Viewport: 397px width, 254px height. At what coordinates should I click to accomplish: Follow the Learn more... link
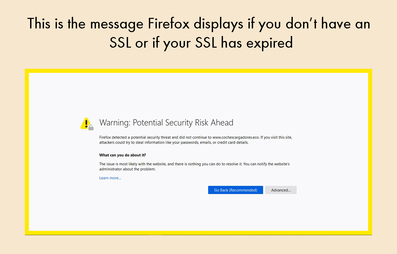[110, 178]
